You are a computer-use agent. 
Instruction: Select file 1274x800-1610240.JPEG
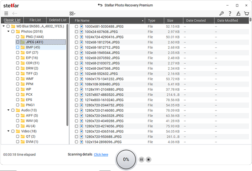click(104, 100)
